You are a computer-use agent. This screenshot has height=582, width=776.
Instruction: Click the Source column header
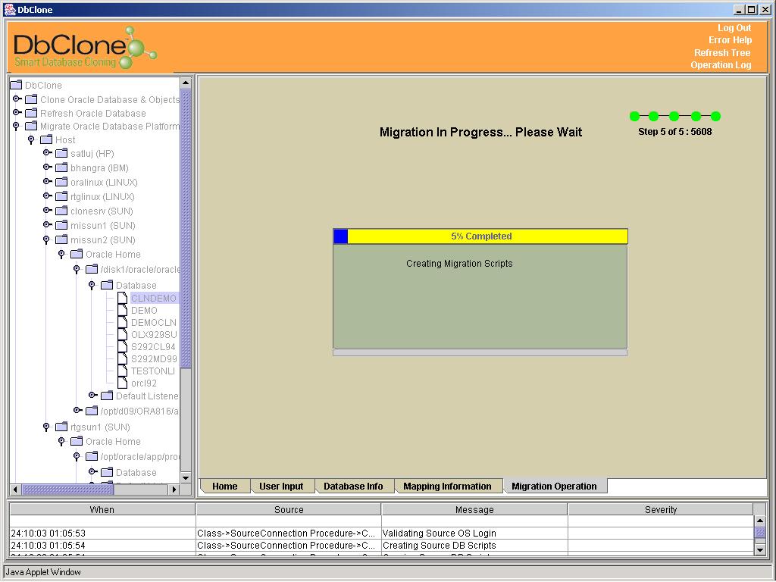[289, 509]
